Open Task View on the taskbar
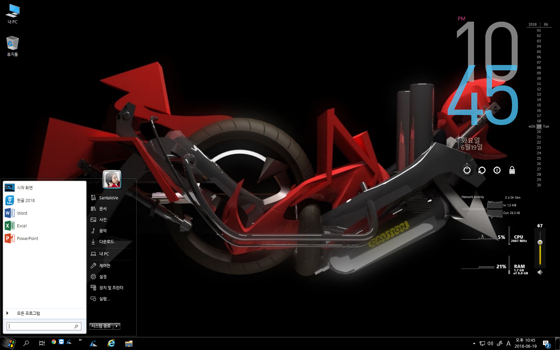Screen dimensions: 560x350 pyautogui.click(x=42, y=343)
